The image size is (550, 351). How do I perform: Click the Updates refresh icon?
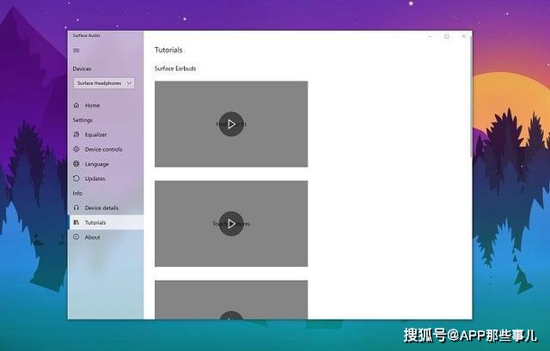click(x=76, y=179)
